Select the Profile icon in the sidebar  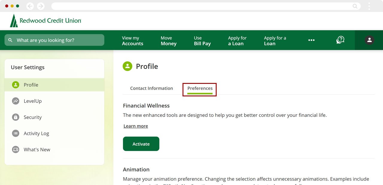[x=15, y=85]
